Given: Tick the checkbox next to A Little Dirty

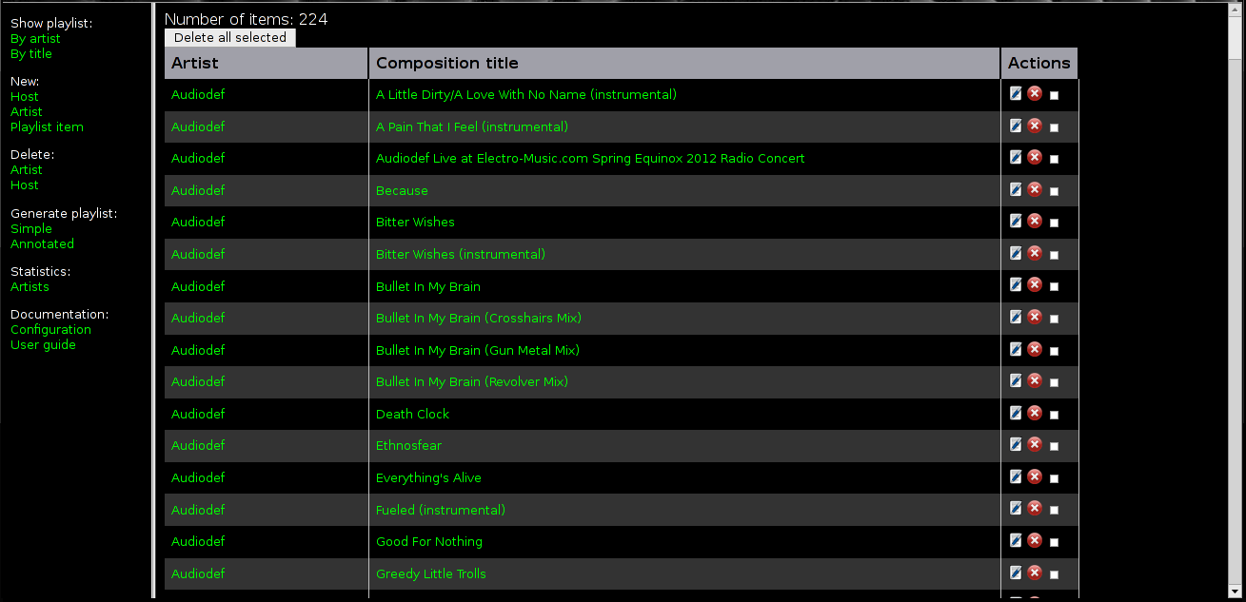Looking at the screenshot, I should [x=1054, y=94].
